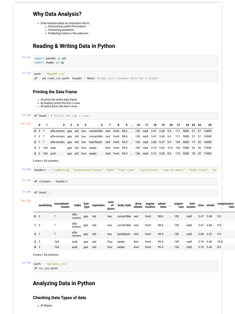Click the 'compression-ratio' column header

226,205
